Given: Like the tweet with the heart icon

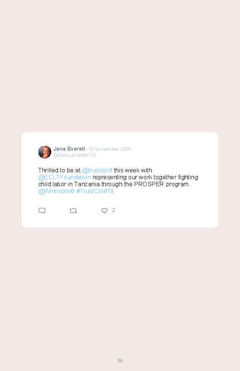Looking at the screenshot, I should pos(104,211).
